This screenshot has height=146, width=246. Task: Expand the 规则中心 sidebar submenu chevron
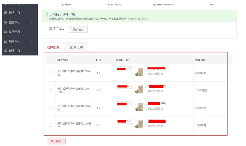[x=32, y=41]
